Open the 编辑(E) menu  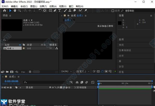14,6
